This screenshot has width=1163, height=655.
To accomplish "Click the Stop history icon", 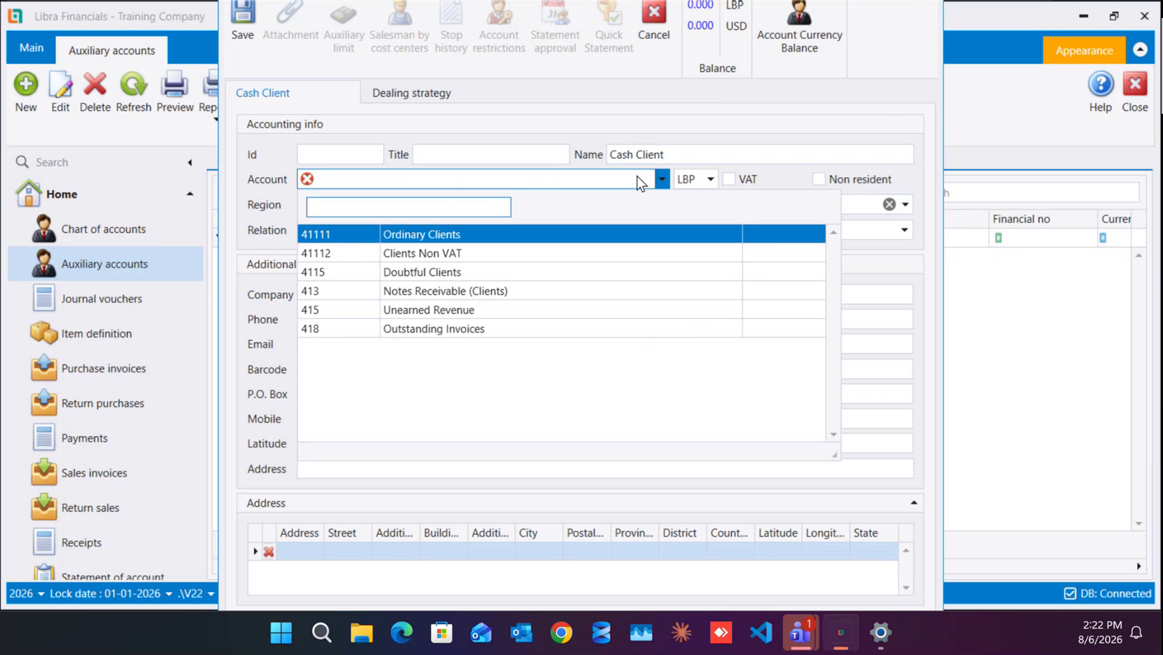I will [451, 12].
